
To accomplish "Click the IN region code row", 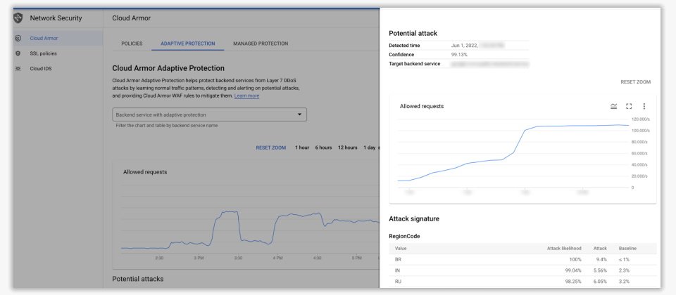I will [523, 270].
